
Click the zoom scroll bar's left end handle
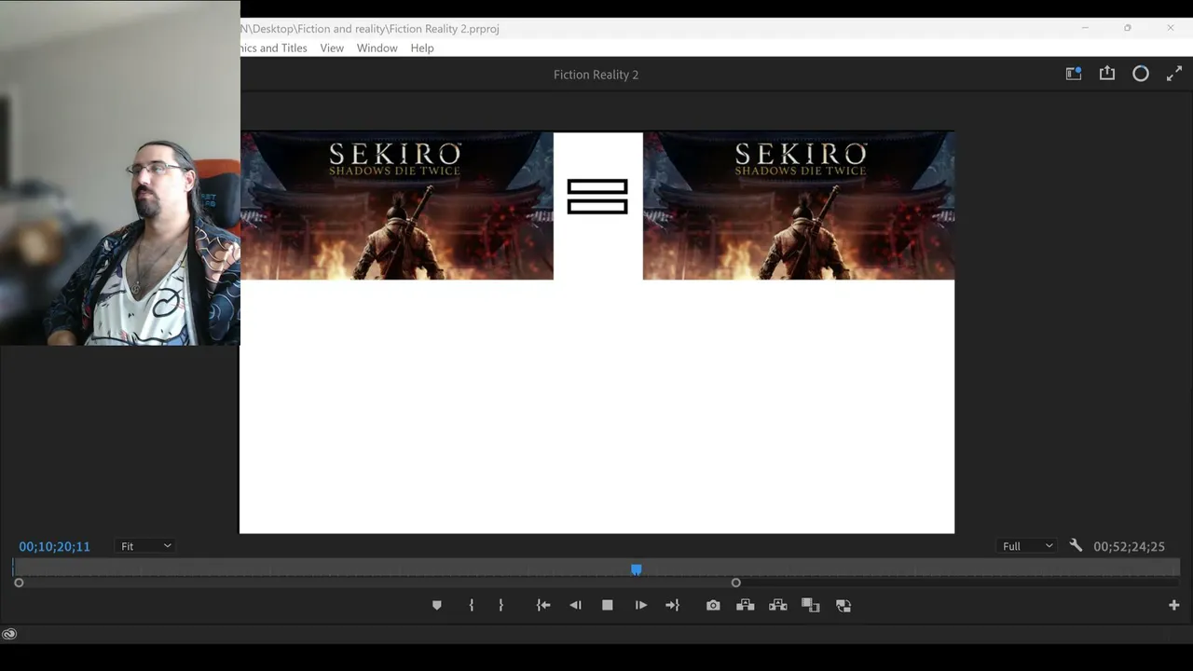(19, 582)
